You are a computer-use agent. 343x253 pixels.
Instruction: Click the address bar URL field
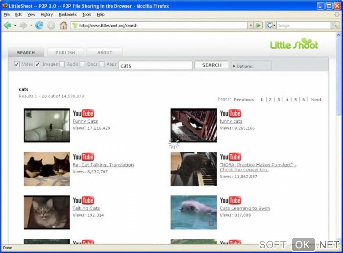coord(160,25)
